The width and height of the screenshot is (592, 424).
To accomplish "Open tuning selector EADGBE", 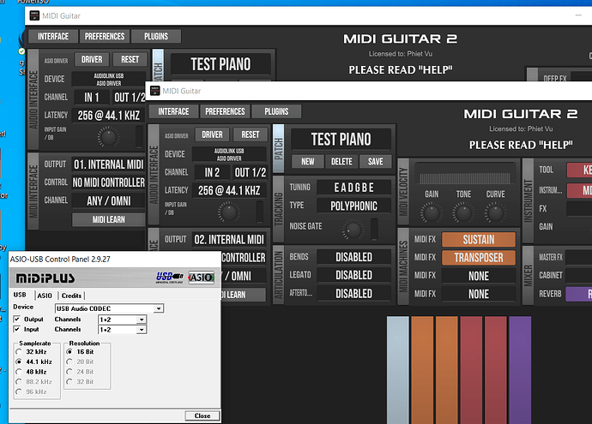I will [353, 188].
